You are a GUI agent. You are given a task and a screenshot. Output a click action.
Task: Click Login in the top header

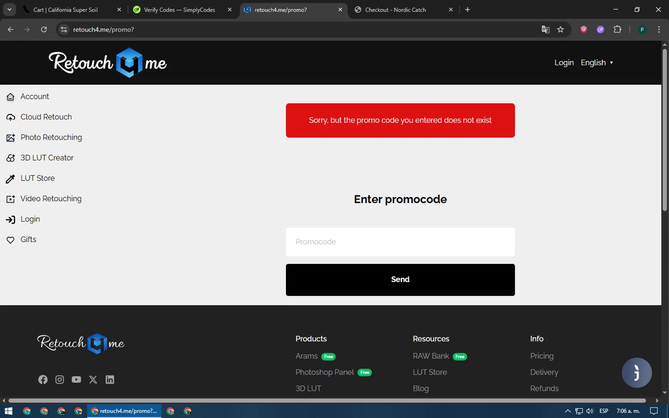tap(564, 63)
